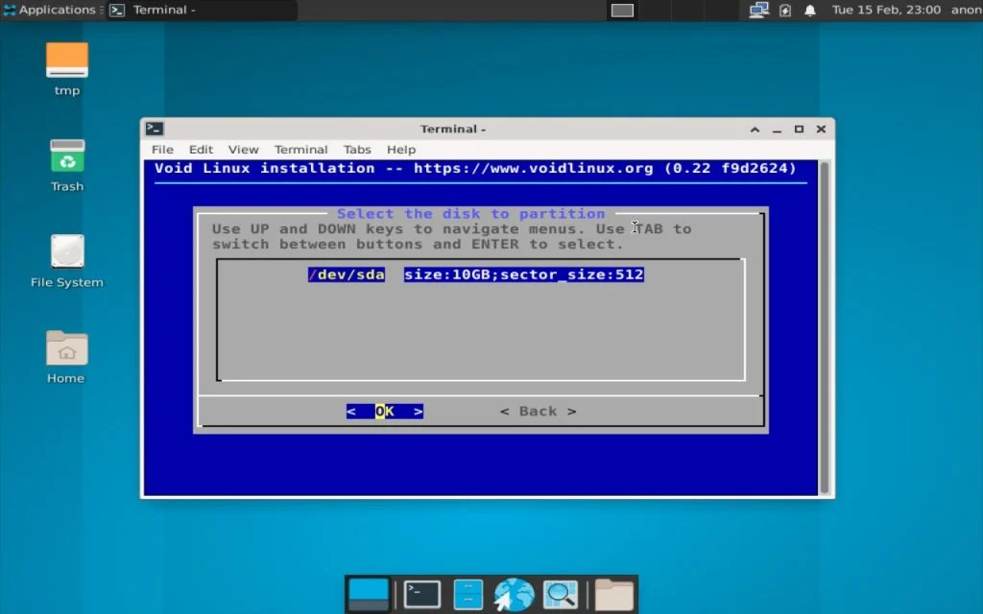Open the Applications menu
Screen dimensions: 983x614
[x=48, y=11]
